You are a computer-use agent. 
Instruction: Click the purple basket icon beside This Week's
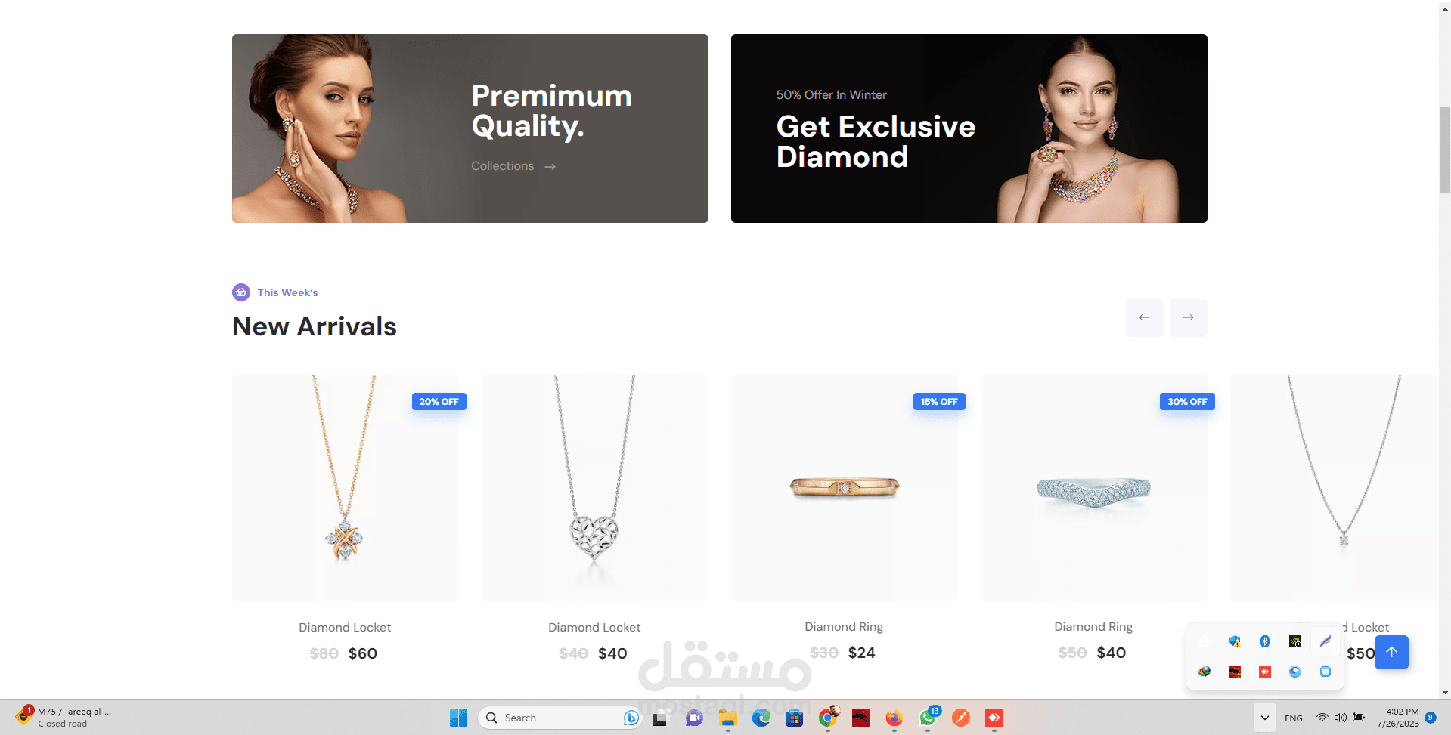pyautogui.click(x=240, y=292)
